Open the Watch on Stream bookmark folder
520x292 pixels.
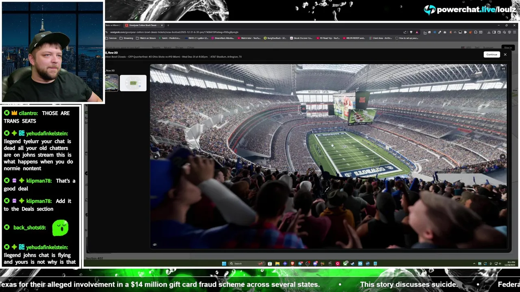pyautogui.click(x=146, y=38)
